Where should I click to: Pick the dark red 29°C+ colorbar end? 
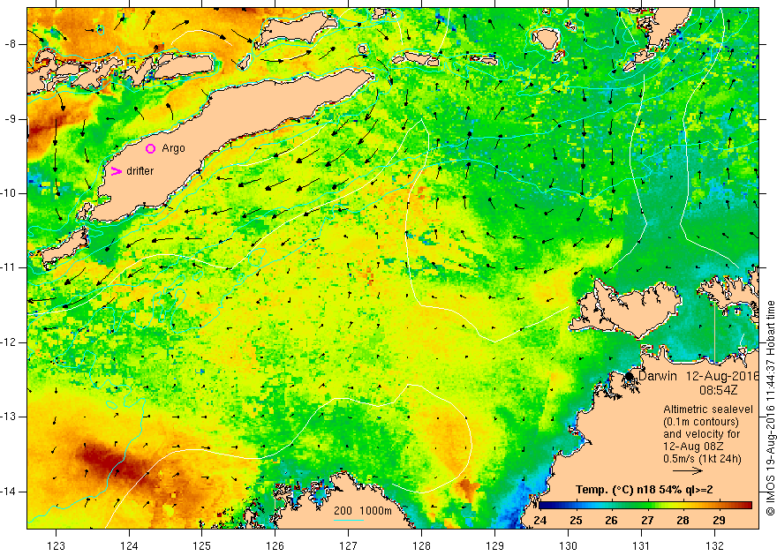point(747,506)
